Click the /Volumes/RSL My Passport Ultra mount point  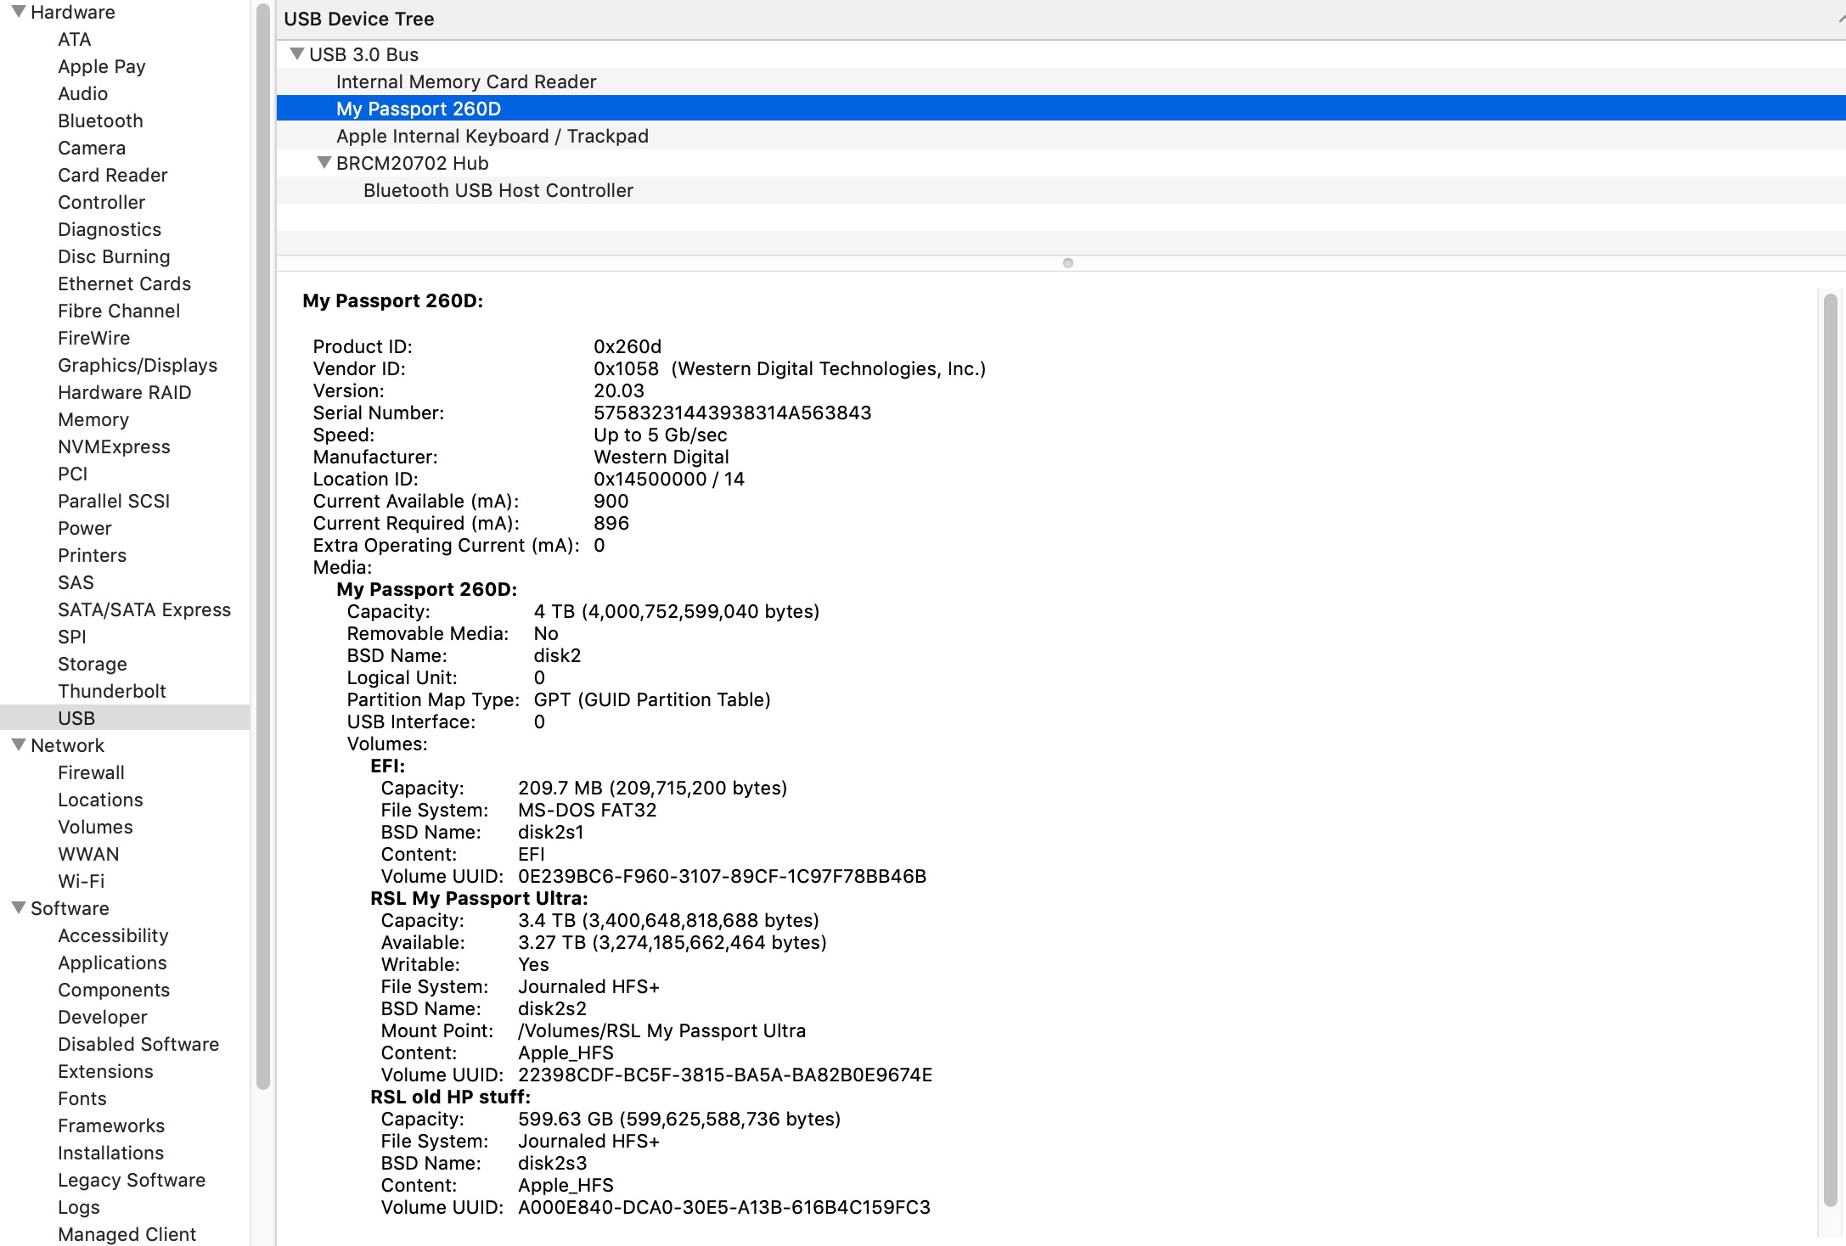[662, 1030]
